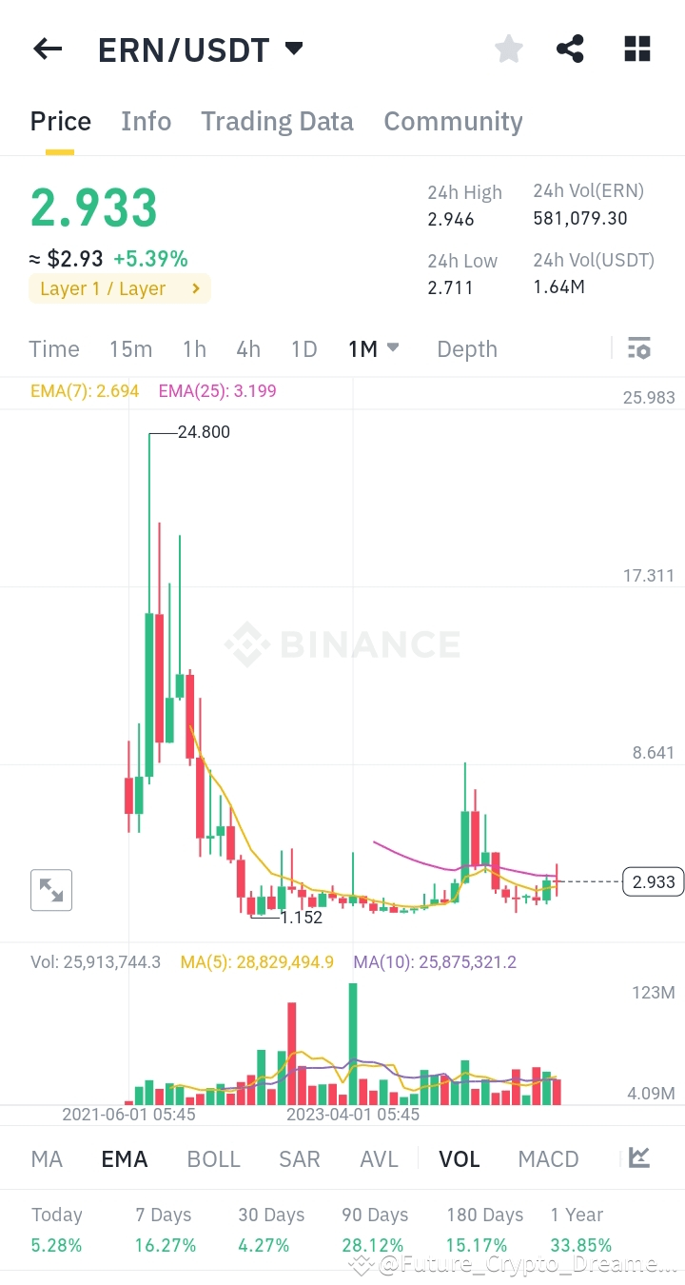The height and width of the screenshot is (1285, 685).
Task: Select the 2.933 current price marker
Action: [x=654, y=882]
